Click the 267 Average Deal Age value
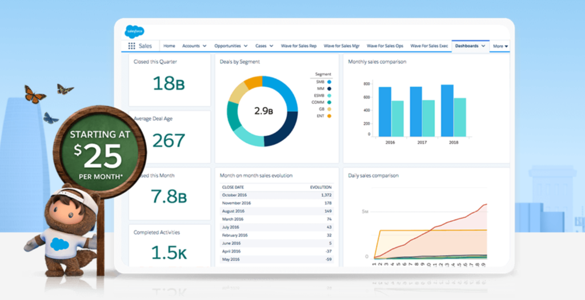 tap(169, 140)
